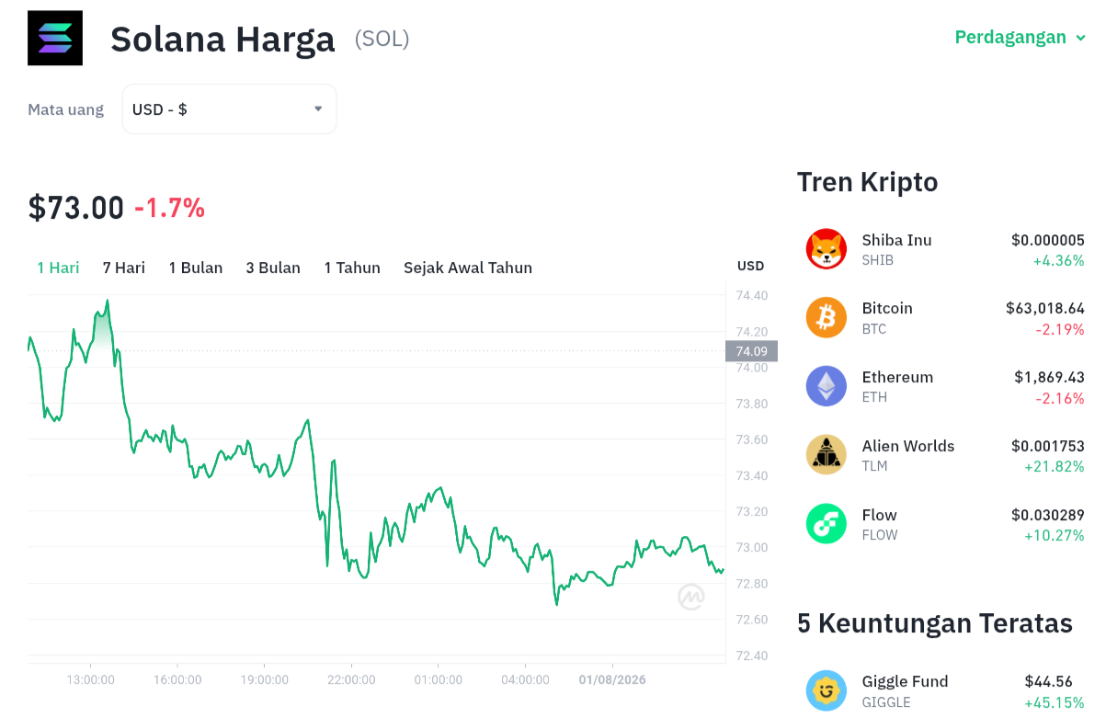Screen dimensions: 1106x718
Task: Open the Shiba Inu coin icon
Action: coord(827,249)
